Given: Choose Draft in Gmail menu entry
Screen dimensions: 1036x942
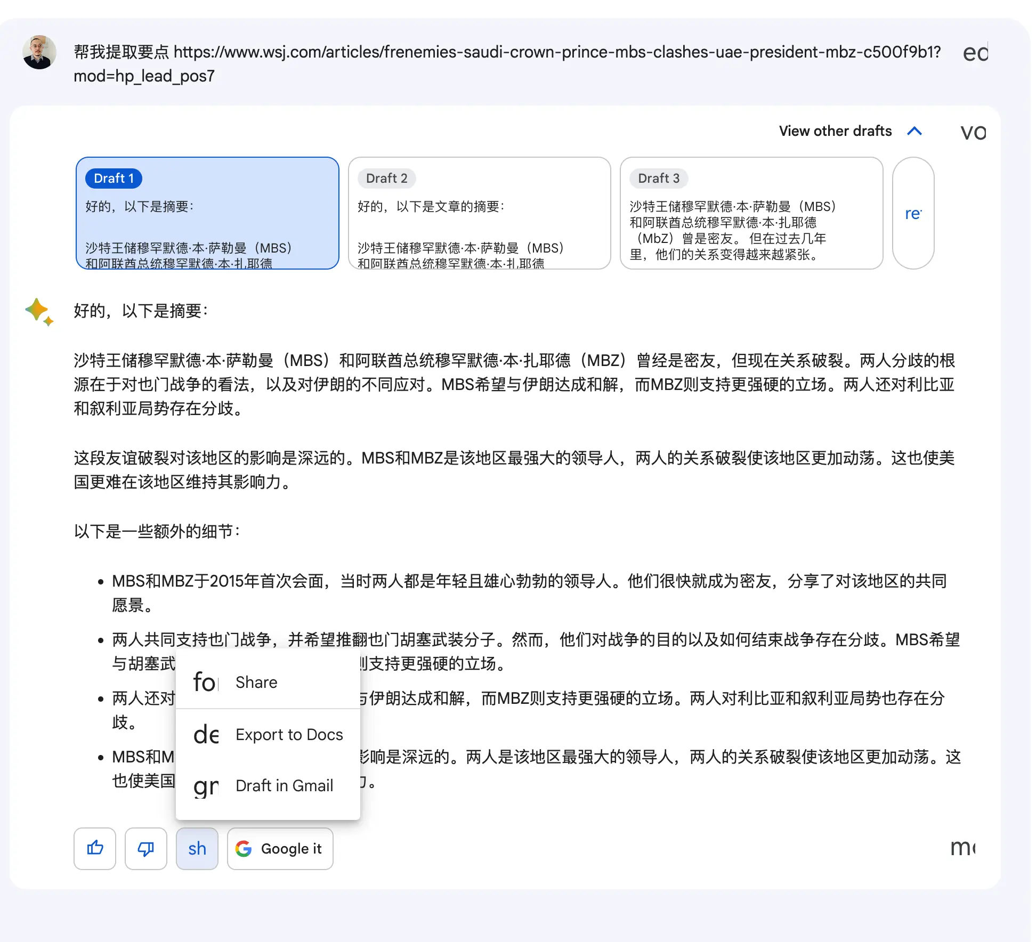Looking at the screenshot, I should [x=268, y=785].
